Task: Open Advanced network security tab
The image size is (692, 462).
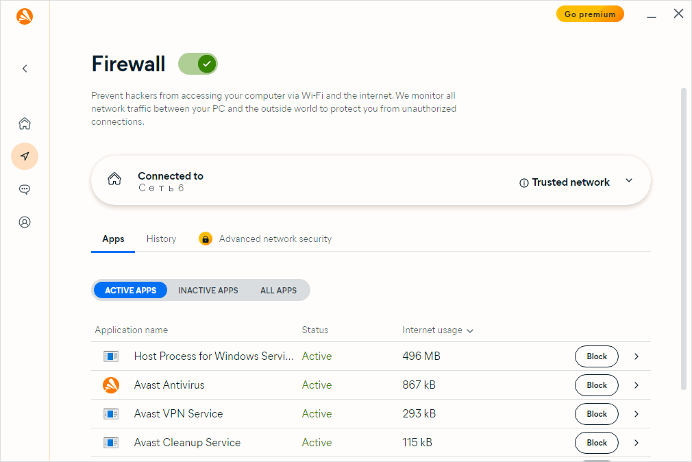Action: pos(275,239)
